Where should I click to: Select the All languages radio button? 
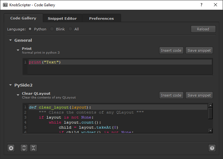pos(70,29)
